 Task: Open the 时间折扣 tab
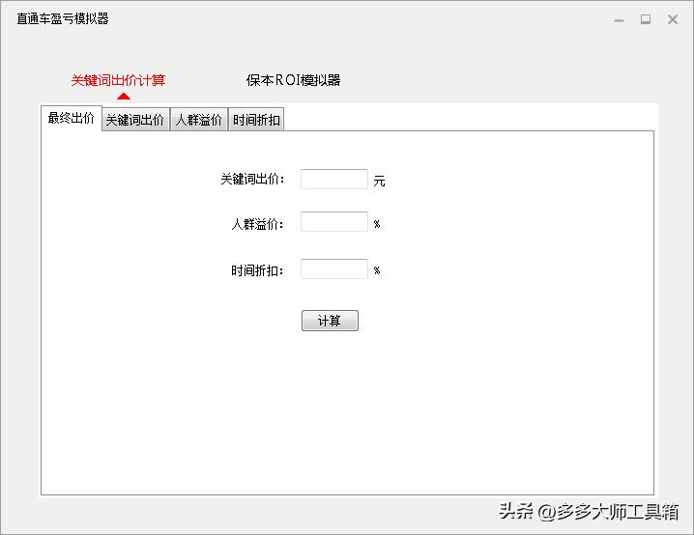coord(256,120)
